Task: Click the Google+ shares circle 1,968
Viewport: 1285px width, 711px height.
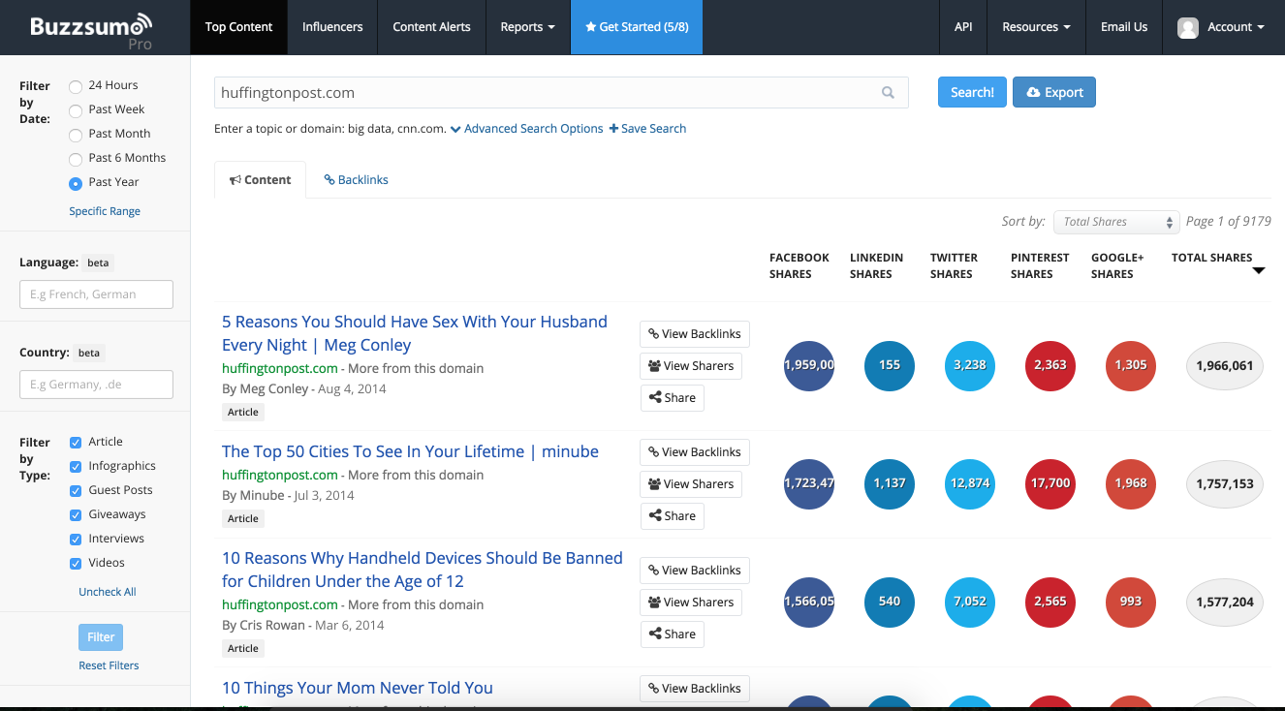Action: click(1131, 483)
